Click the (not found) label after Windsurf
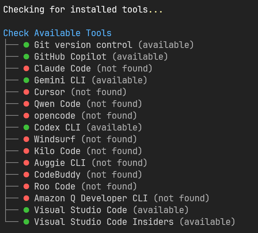The width and height of the screenshot is (258, 233). pyautogui.click(x=109, y=139)
